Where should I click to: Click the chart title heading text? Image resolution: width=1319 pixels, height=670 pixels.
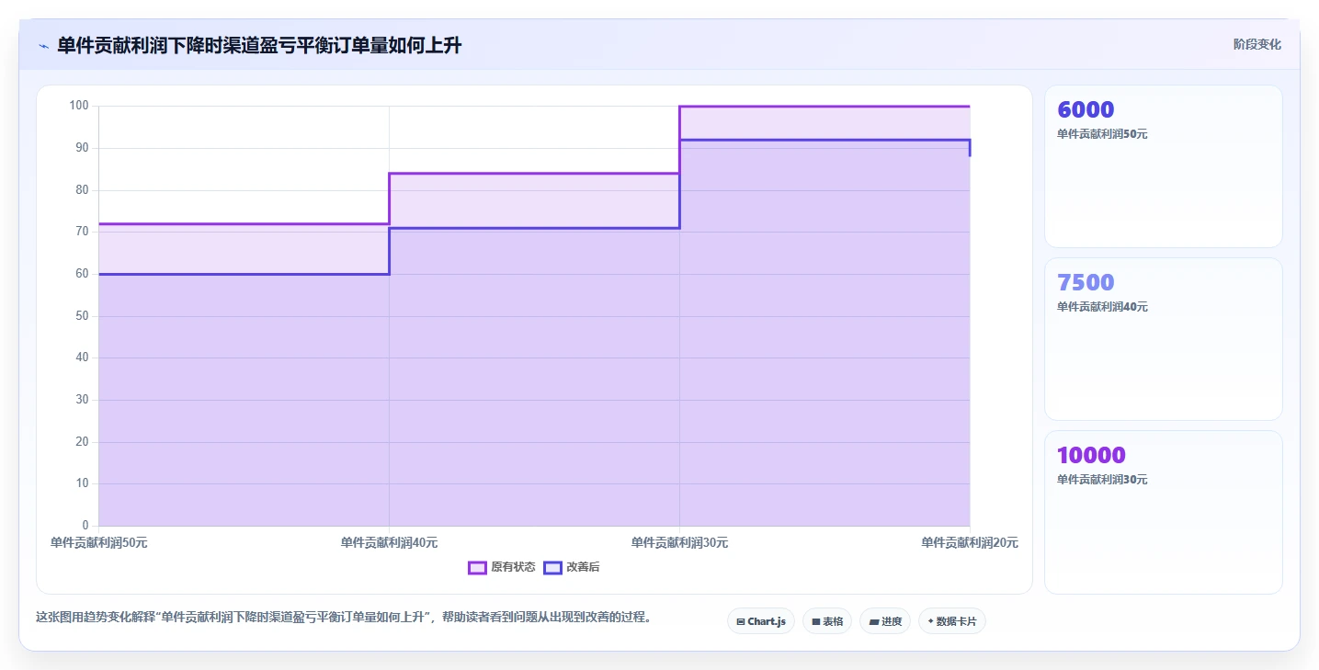point(259,46)
